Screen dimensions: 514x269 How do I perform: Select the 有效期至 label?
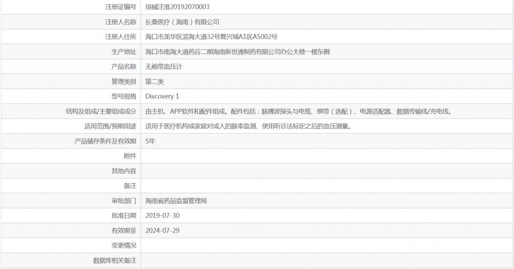coord(124,230)
